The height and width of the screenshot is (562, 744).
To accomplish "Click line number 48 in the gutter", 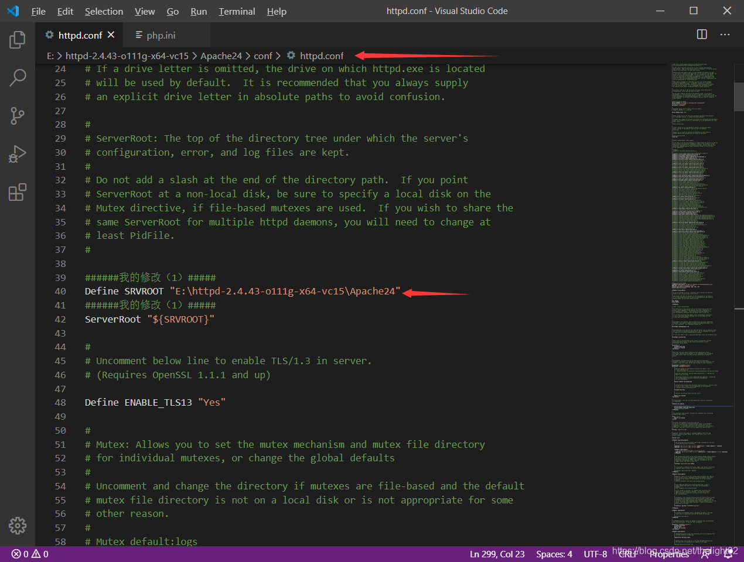I will click(60, 403).
